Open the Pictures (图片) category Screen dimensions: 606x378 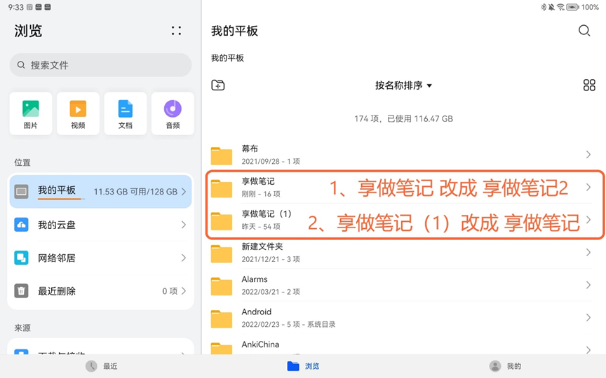pyautogui.click(x=31, y=113)
